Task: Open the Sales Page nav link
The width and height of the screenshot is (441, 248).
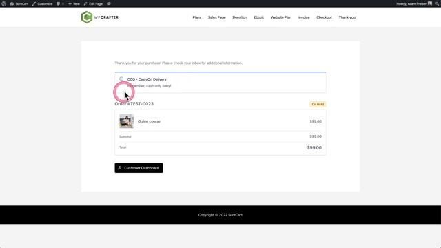Action: click(216, 17)
